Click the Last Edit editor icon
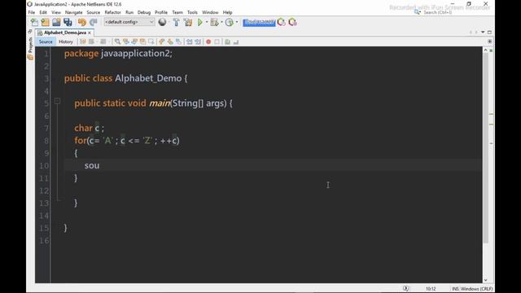This screenshot has height=293, width=521. click(83, 42)
